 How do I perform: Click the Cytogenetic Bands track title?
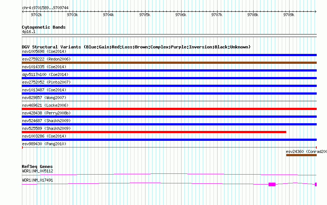point(44,27)
